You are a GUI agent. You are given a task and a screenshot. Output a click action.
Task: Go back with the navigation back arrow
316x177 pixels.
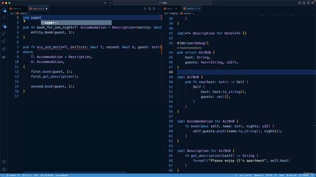tap(105, 3)
